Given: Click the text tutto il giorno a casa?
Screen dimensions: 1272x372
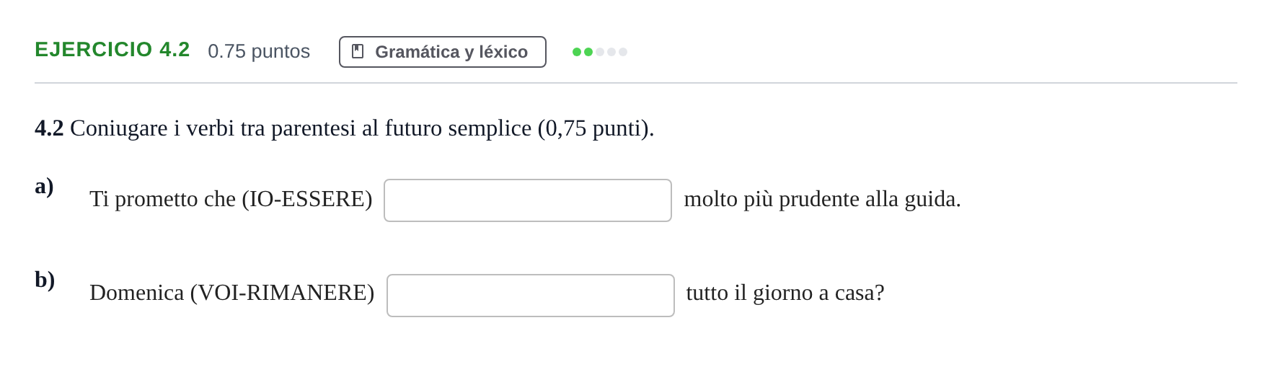Looking at the screenshot, I should pos(785,293).
